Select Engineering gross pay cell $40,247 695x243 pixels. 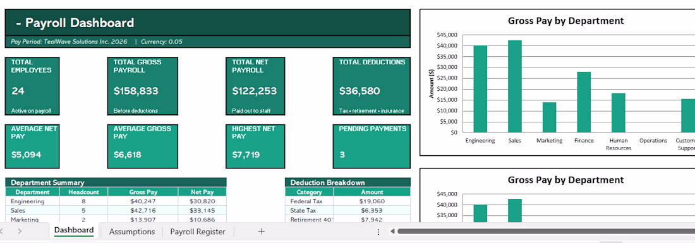[x=143, y=201]
